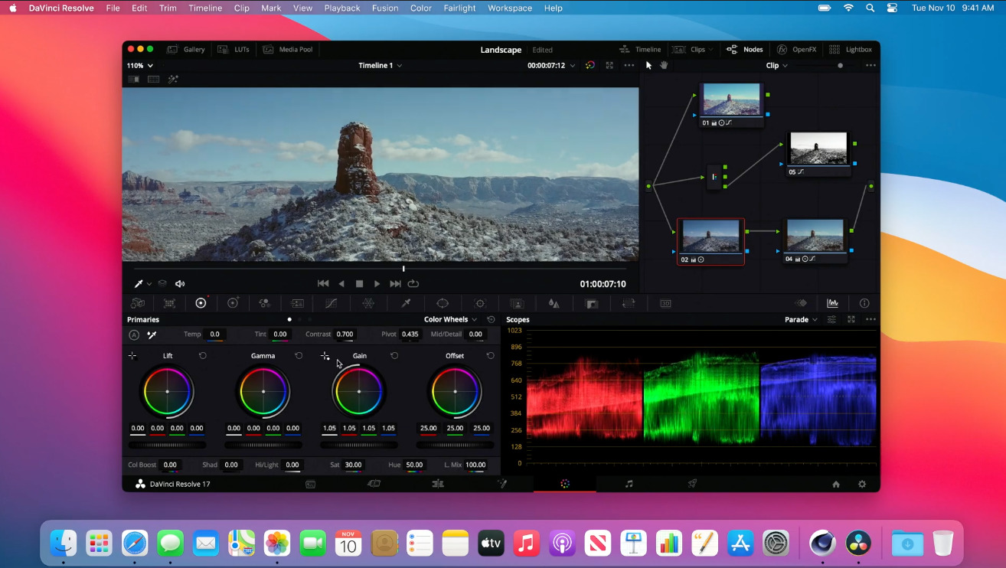Select the hand pan tool in node editor
This screenshot has height=568, width=1006.
[x=664, y=66]
